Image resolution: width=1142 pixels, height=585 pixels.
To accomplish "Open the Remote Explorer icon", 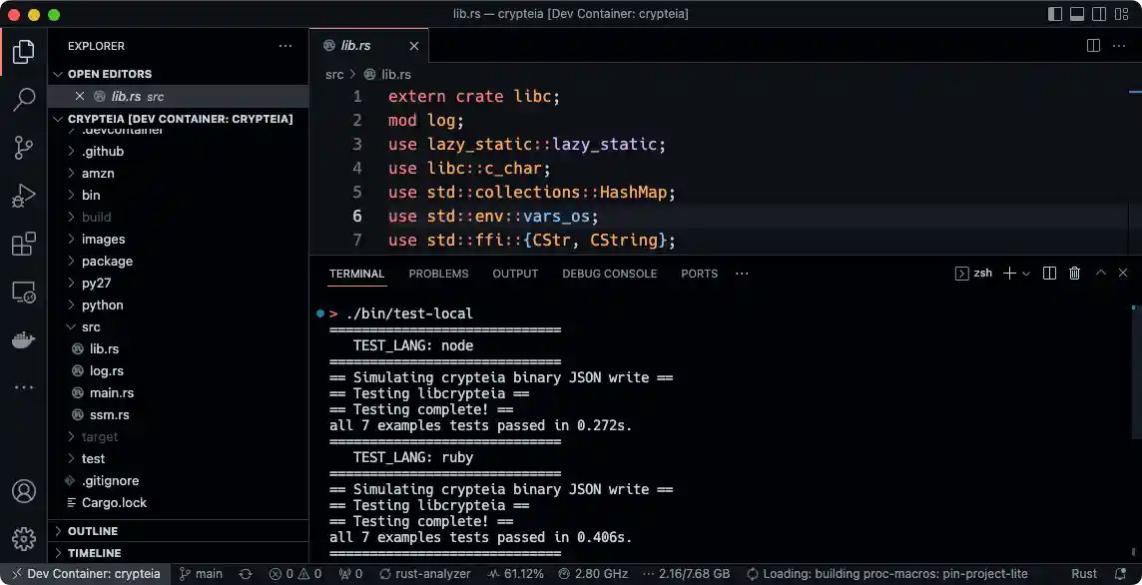I will coord(24,292).
